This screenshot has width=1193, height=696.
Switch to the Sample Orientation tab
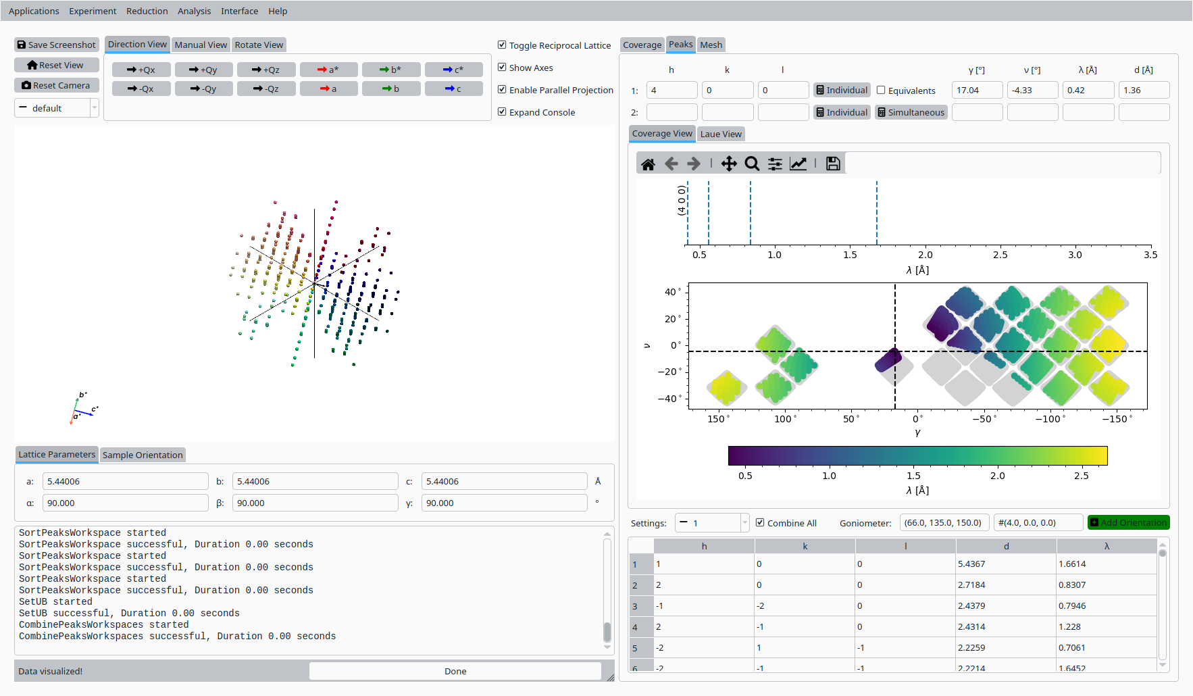[x=143, y=455]
